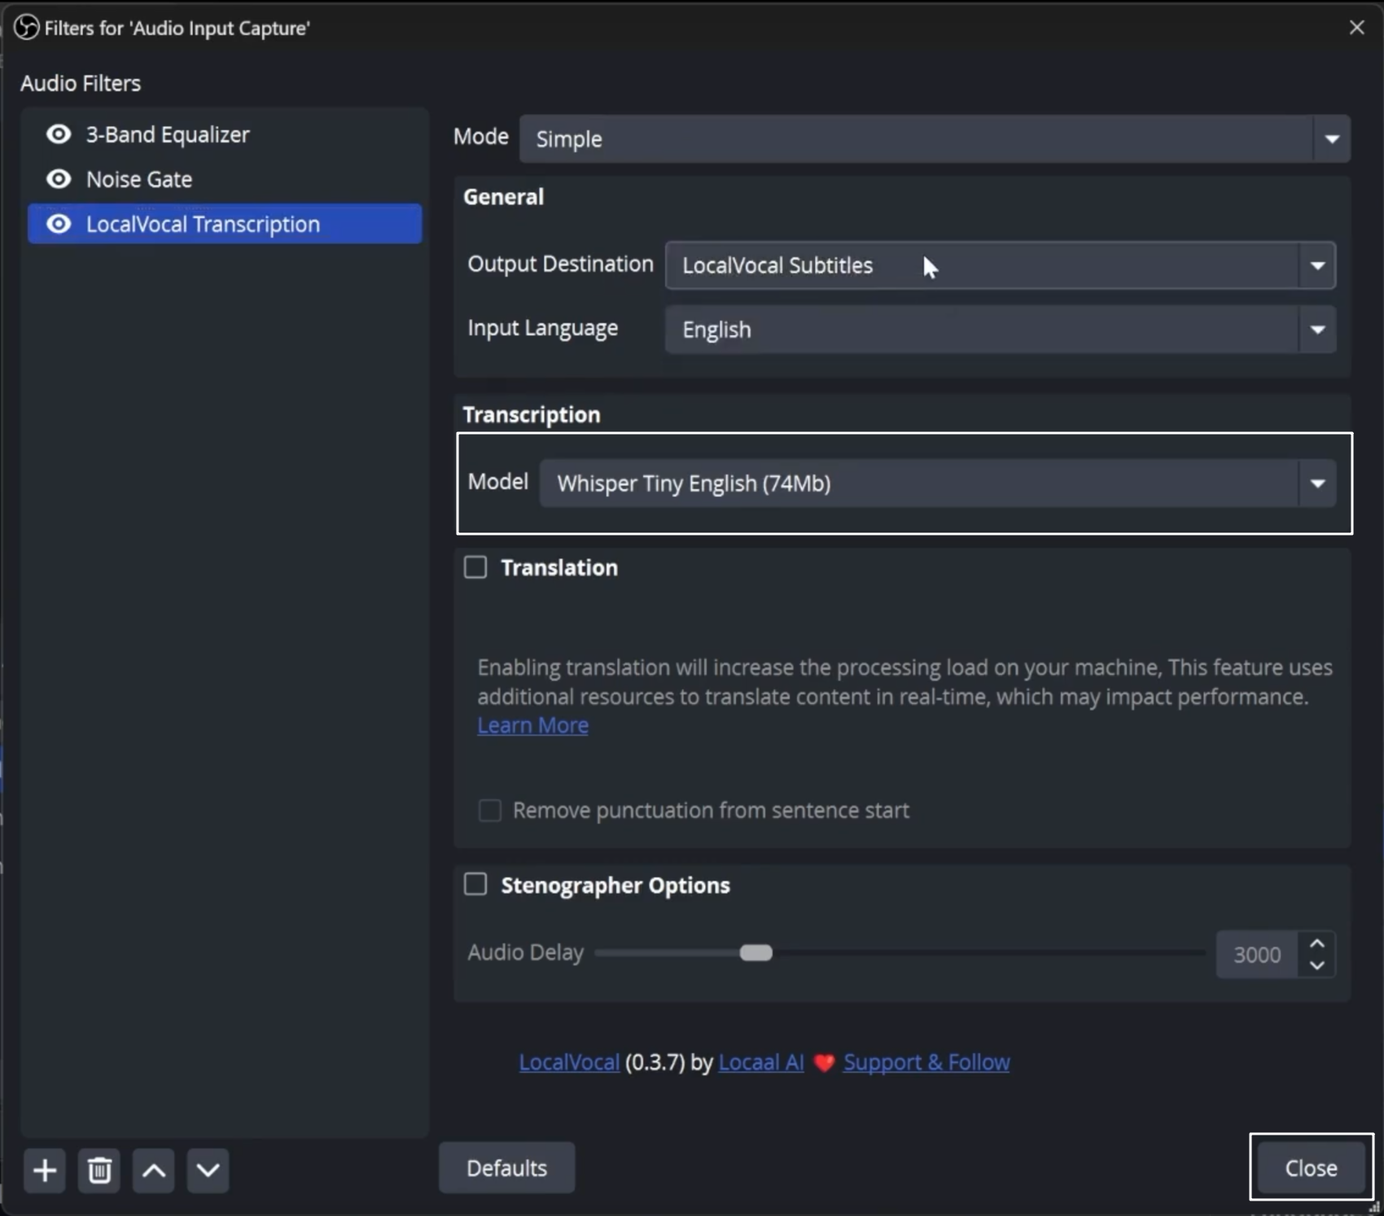Open Input Language dropdown set to English
Screen dimensions: 1384x1216
point(1001,330)
